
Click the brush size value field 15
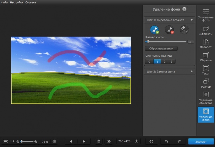[191, 42]
